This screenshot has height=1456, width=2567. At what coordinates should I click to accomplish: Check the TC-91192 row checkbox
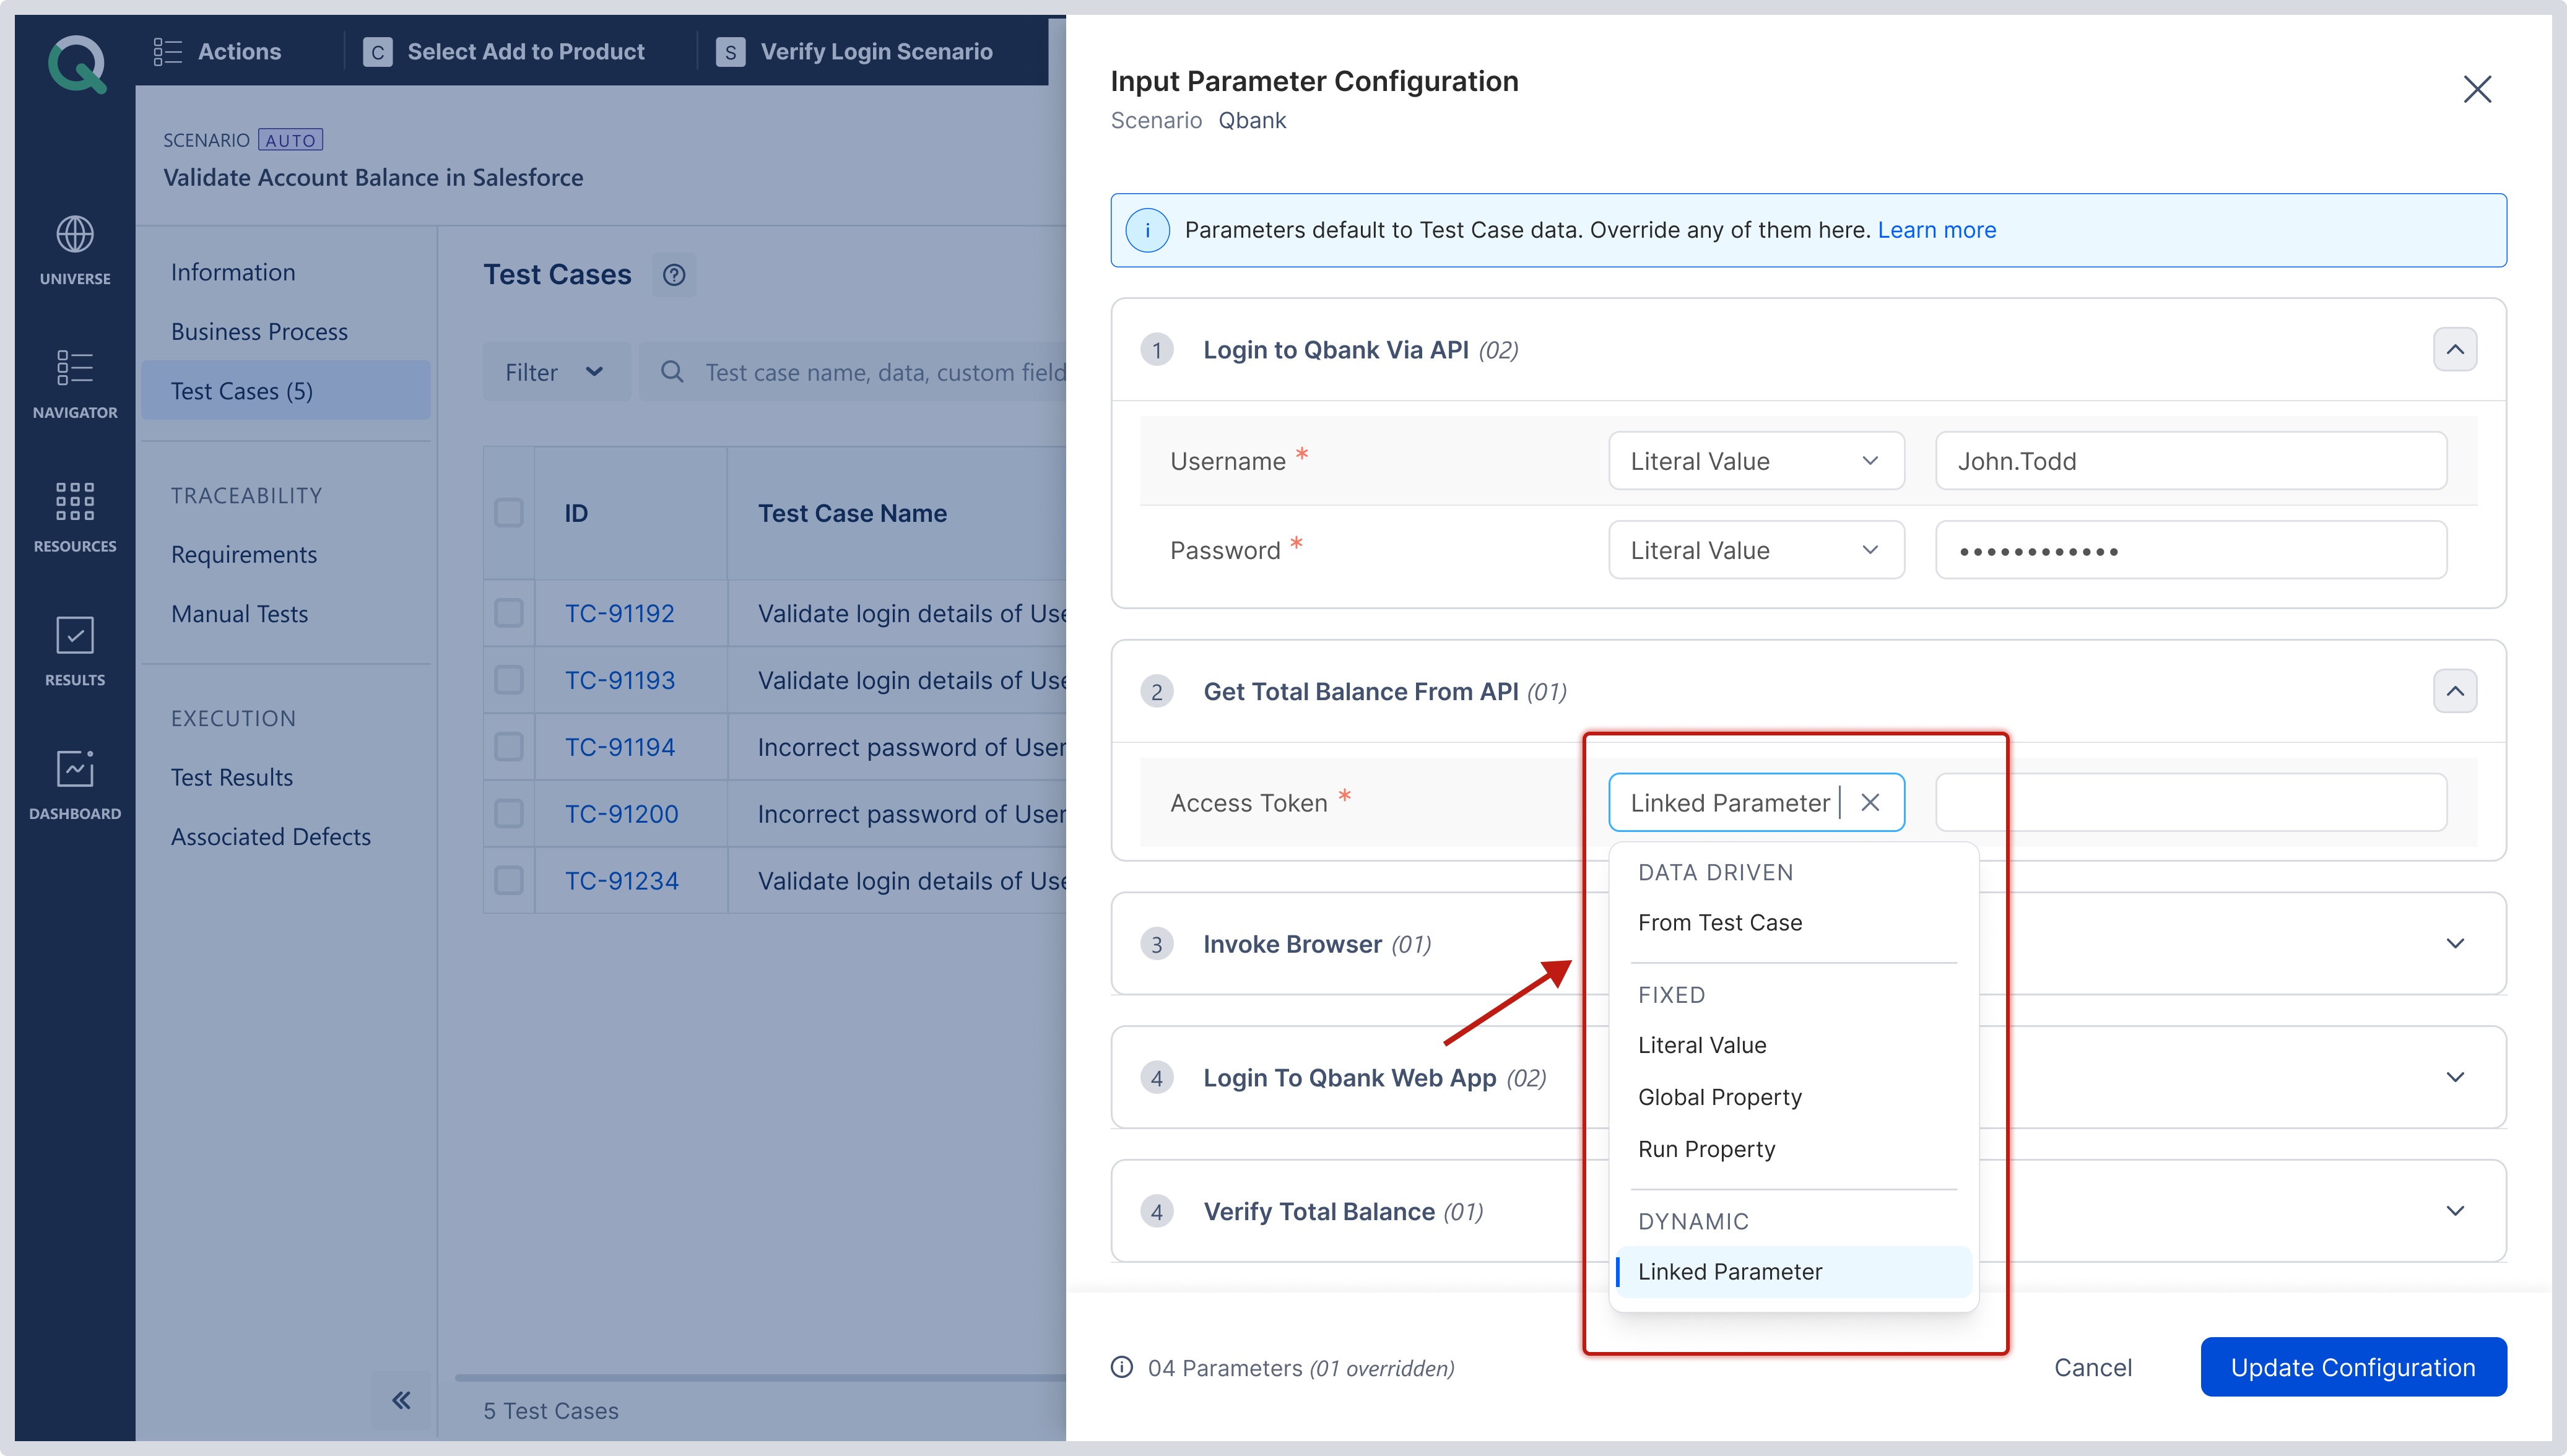coord(509,613)
